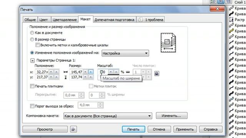Switch to the Цветоделение tab
246x138 pixels.
tap(65, 20)
